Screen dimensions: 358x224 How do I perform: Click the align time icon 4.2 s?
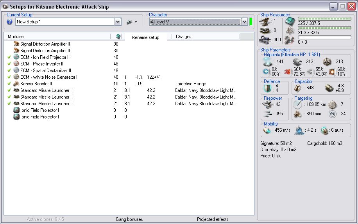pos(299,131)
